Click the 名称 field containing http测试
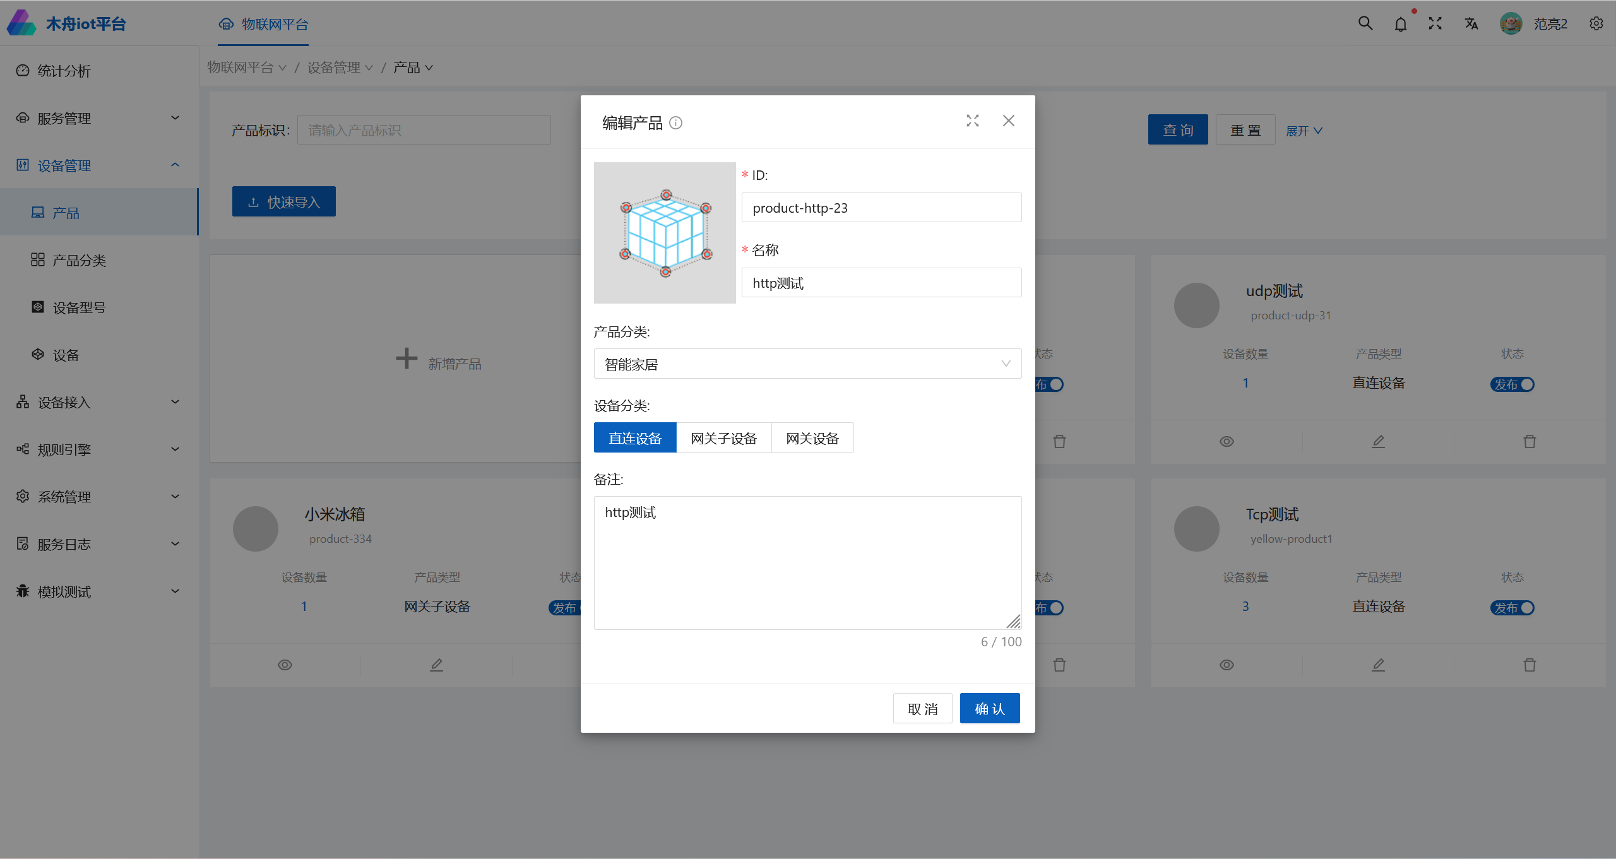 point(881,283)
